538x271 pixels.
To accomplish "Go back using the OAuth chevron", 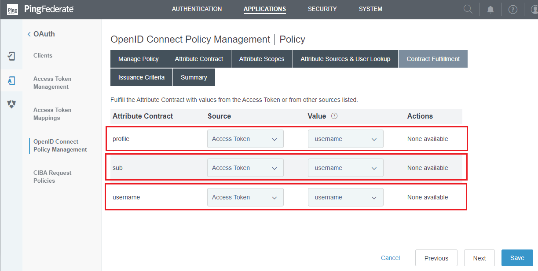I will (29, 34).
